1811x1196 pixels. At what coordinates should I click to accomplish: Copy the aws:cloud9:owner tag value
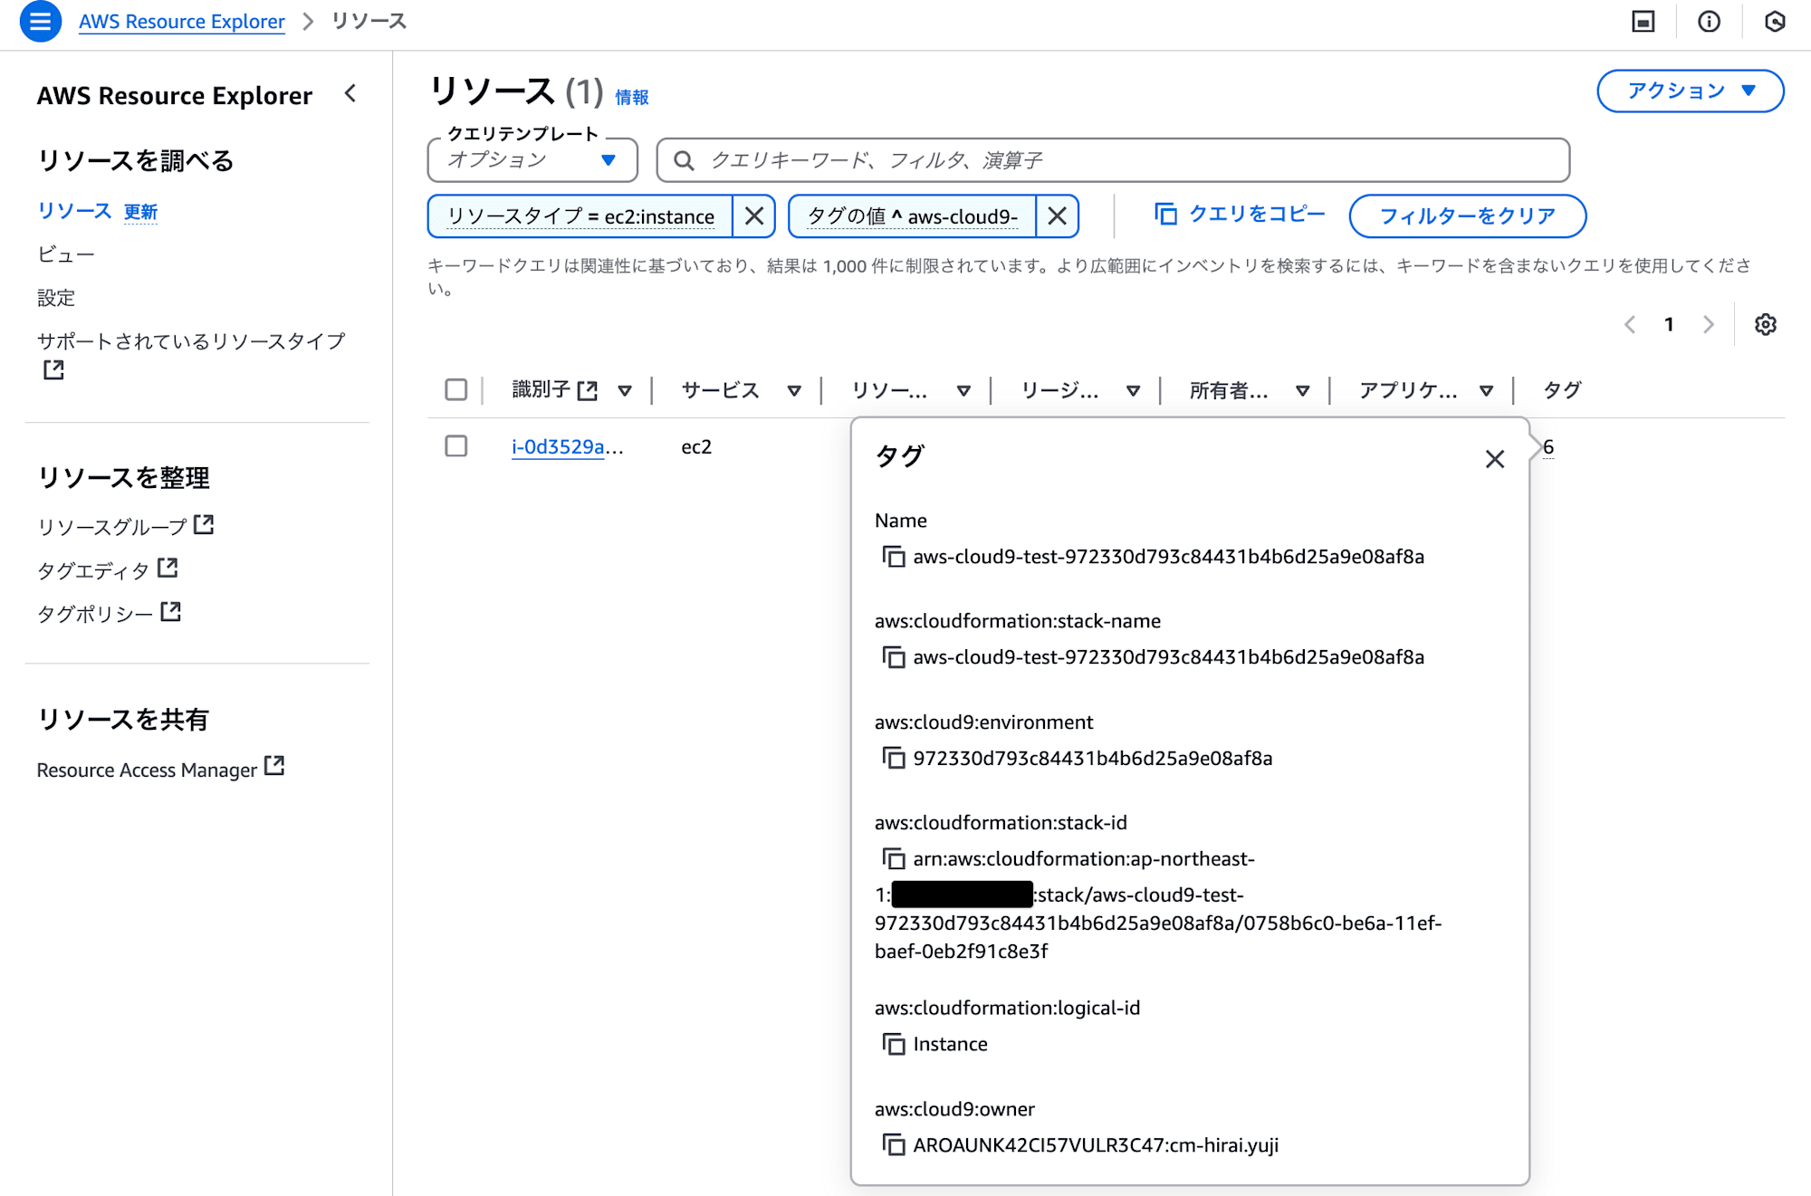[894, 1145]
